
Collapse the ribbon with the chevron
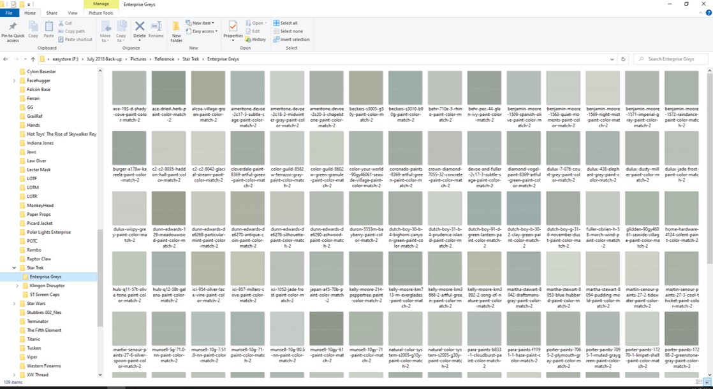700,13
